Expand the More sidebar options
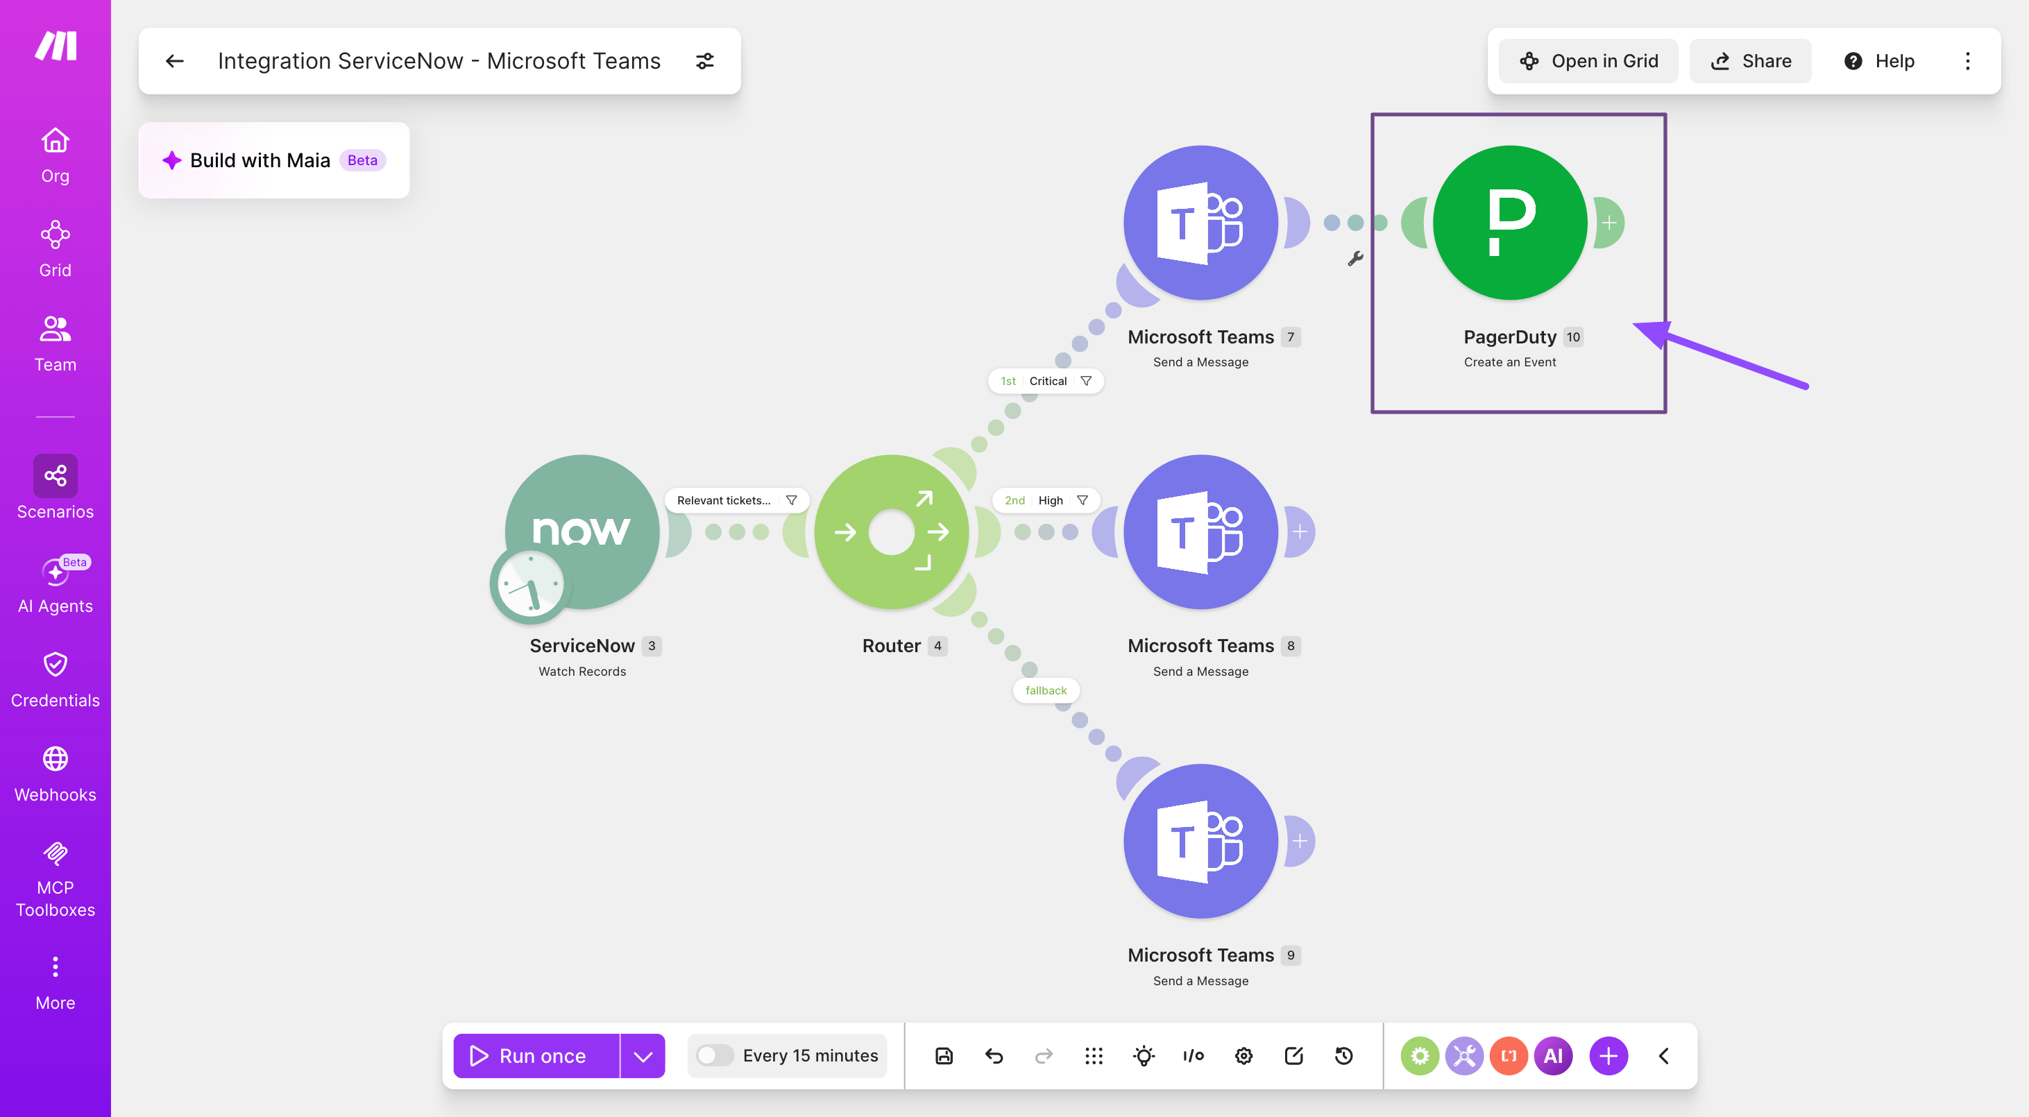 click(x=55, y=983)
